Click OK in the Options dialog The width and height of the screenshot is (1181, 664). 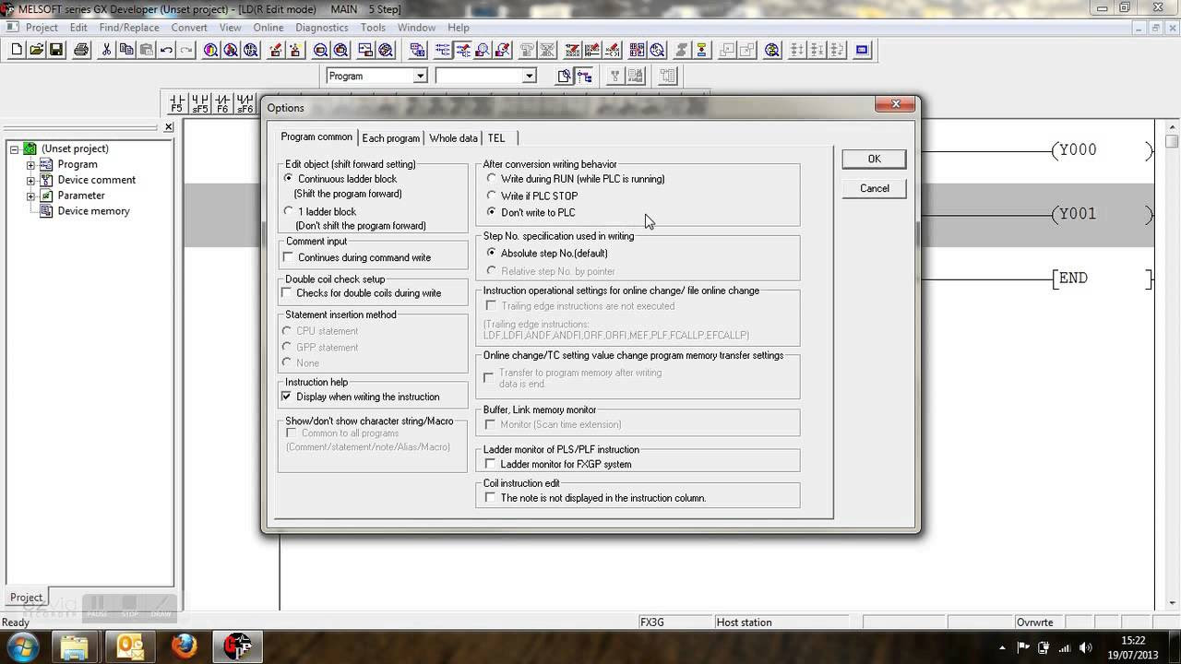(x=874, y=159)
